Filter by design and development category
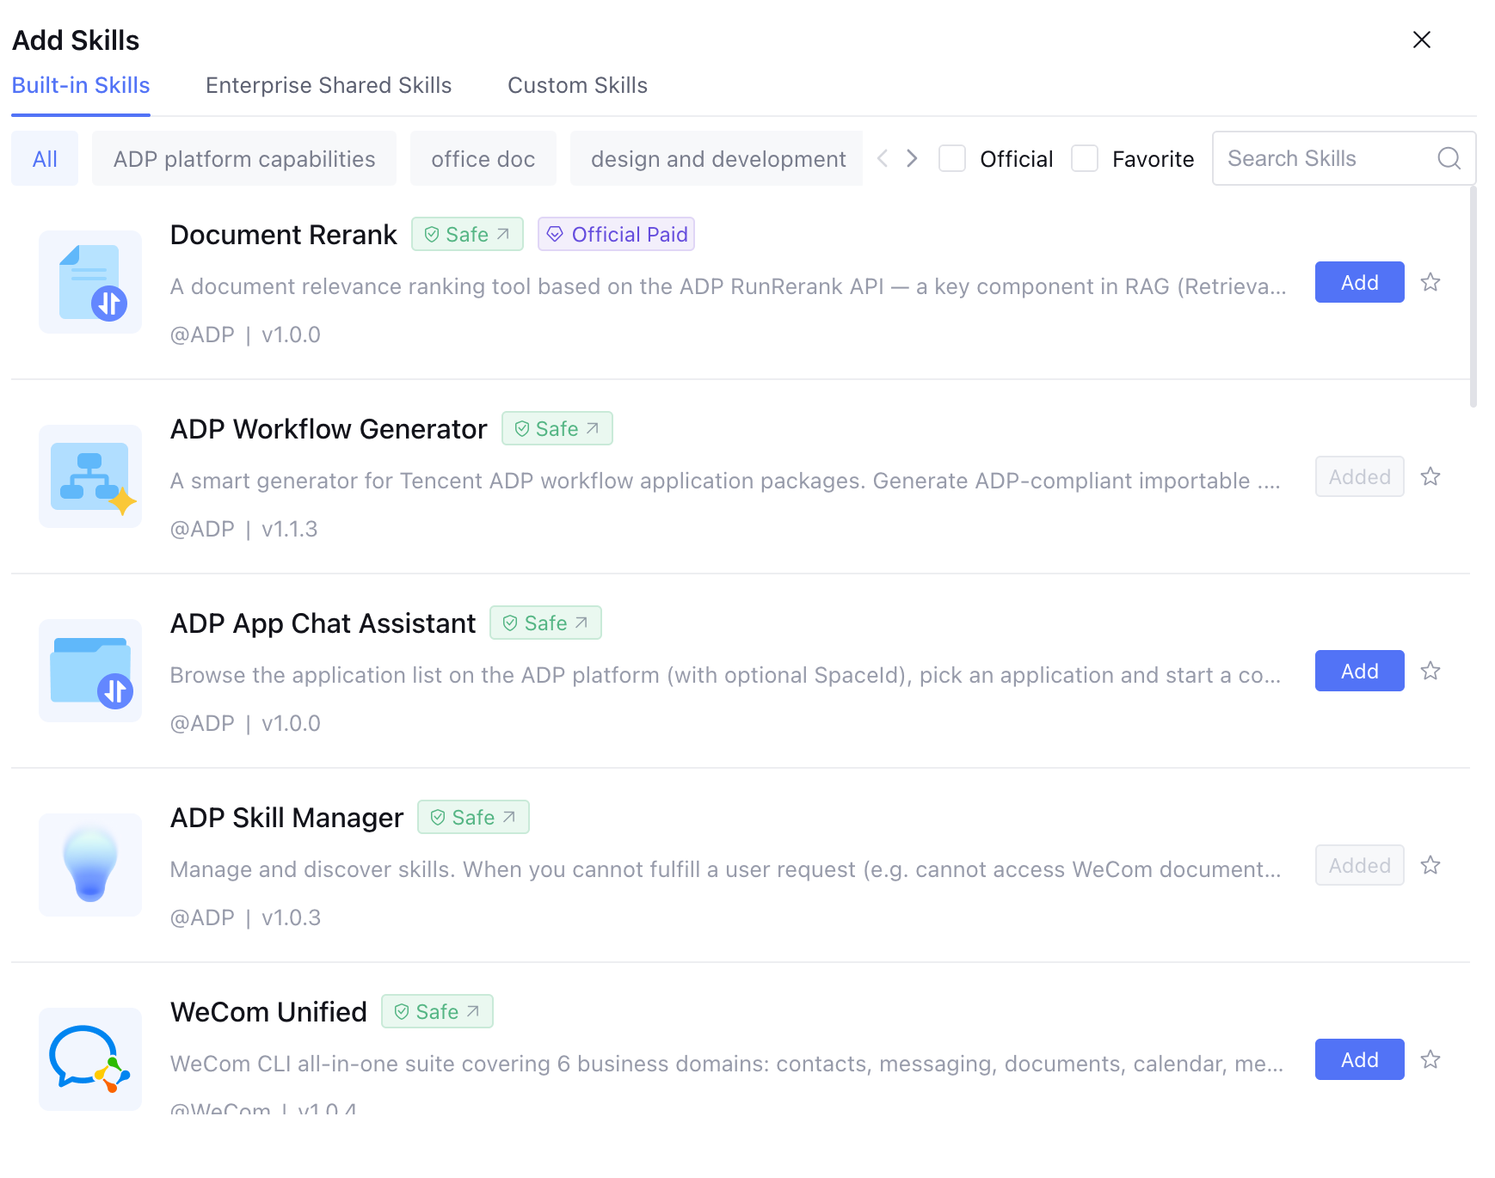This screenshot has width=1495, height=1178. (x=717, y=158)
